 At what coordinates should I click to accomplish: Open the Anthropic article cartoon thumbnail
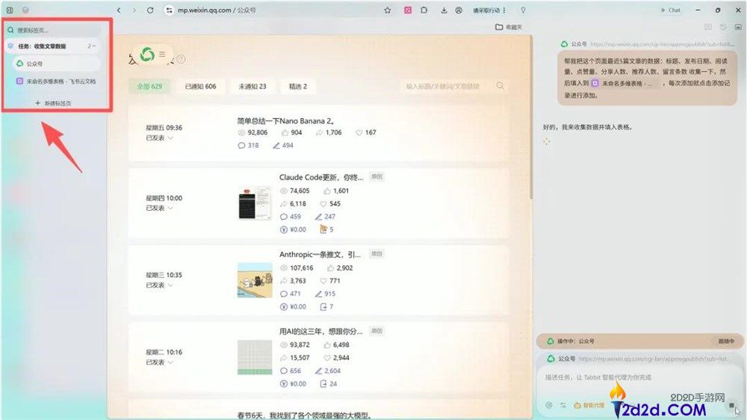[x=255, y=280]
